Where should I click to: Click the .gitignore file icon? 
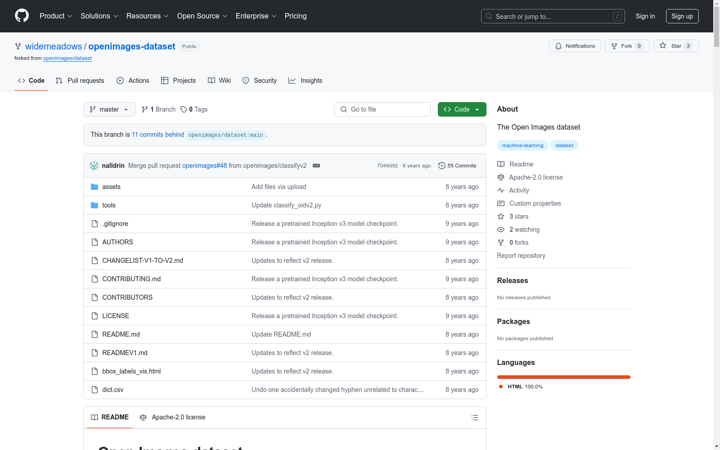[x=94, y=224]
